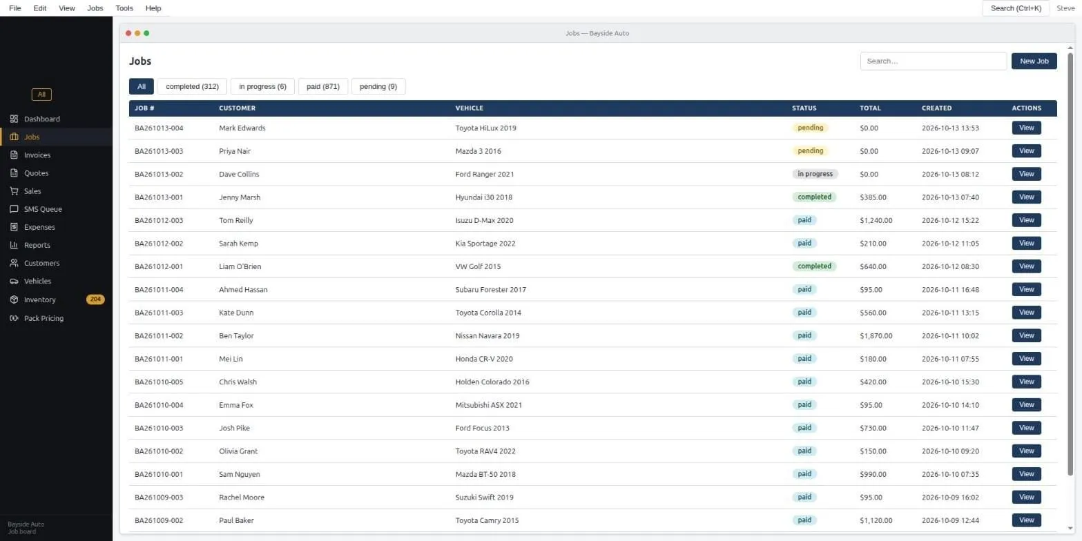The height and width of the screenshot is (541, 1082).
Task: Go to Sales via cart icon
Action: (x=14, y=191)
